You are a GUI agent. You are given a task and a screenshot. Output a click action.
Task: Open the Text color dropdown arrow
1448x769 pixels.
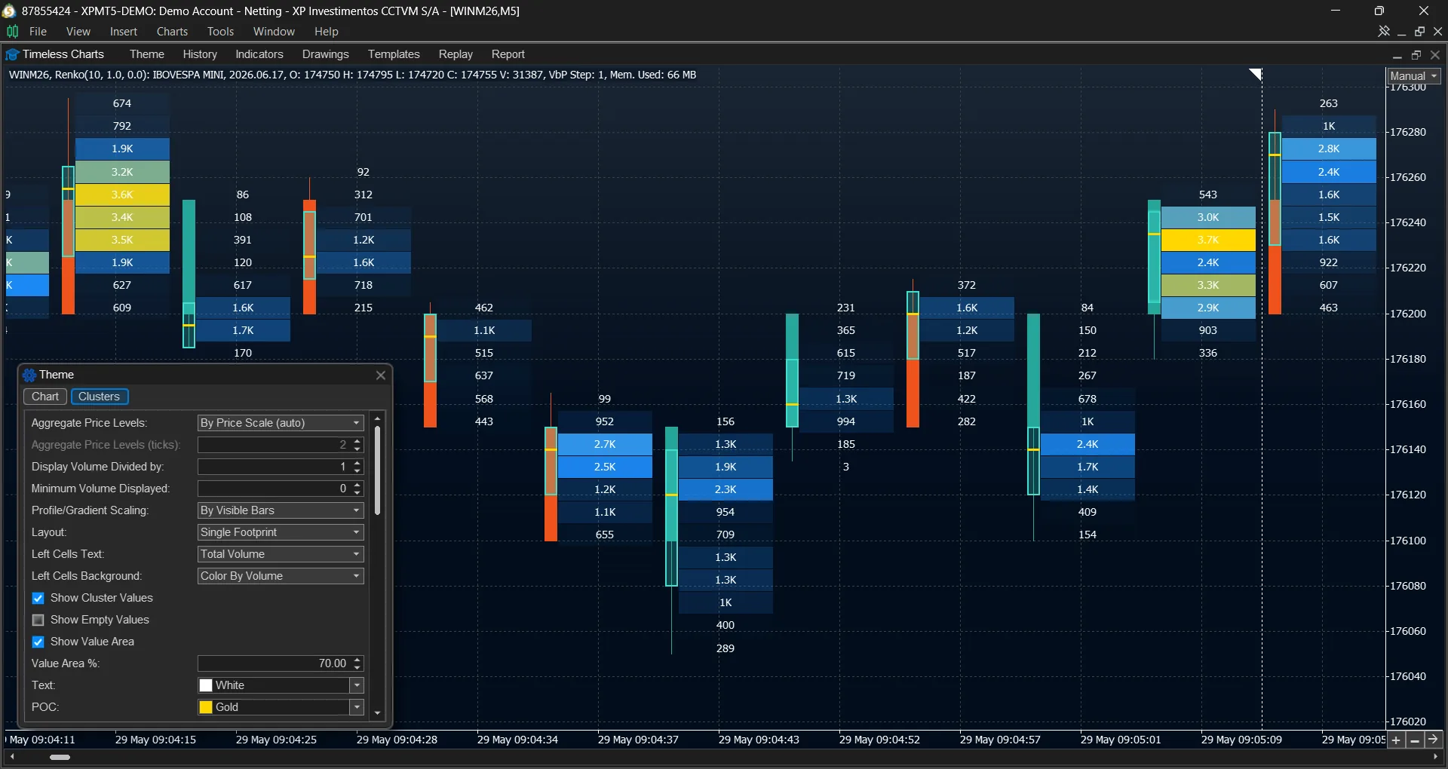click(357, 685)
